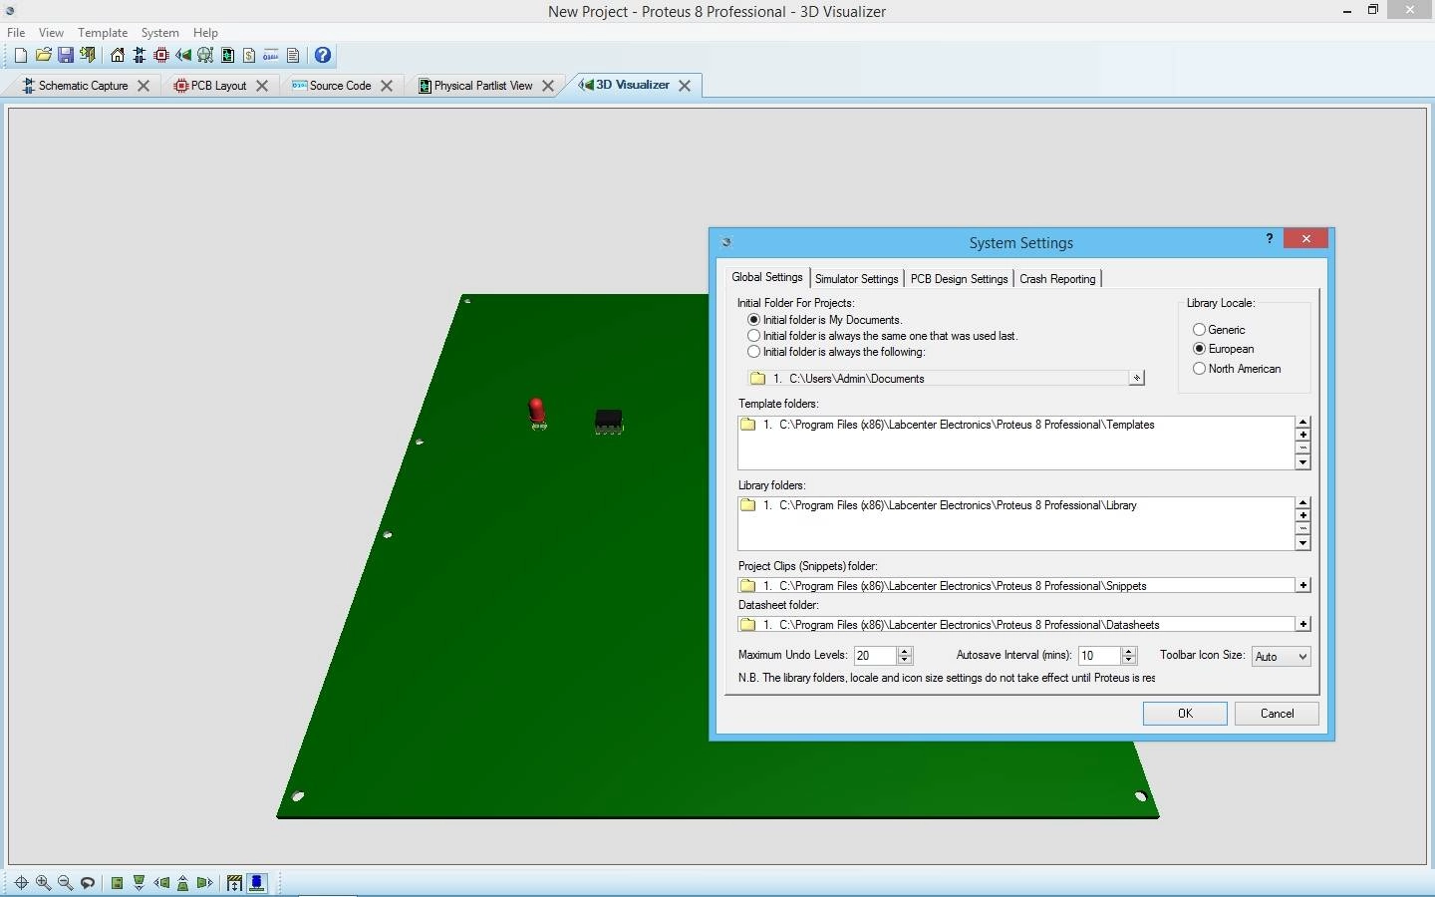Select European library locale
The width and height of the screenshot is (1435, 897).
pyautogui.click(x=1200, y=349)
